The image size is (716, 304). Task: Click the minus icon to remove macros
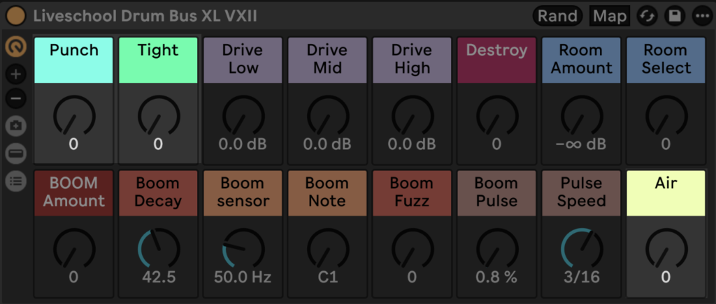click(x=16, y=98)
